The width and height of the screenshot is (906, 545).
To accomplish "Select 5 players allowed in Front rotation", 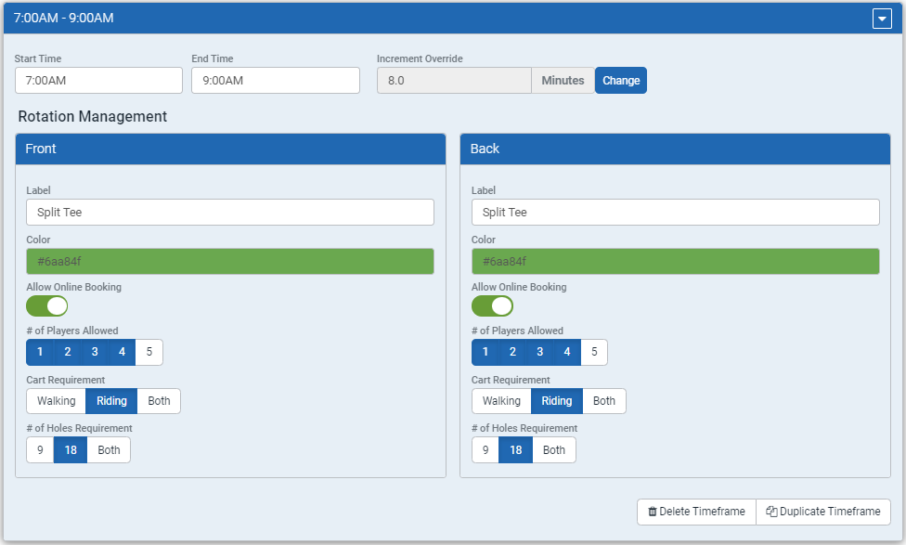I will point(149,352).
